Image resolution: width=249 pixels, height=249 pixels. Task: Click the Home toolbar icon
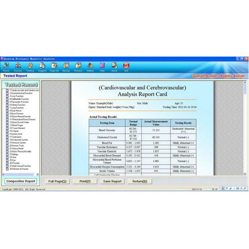point(6,66)
